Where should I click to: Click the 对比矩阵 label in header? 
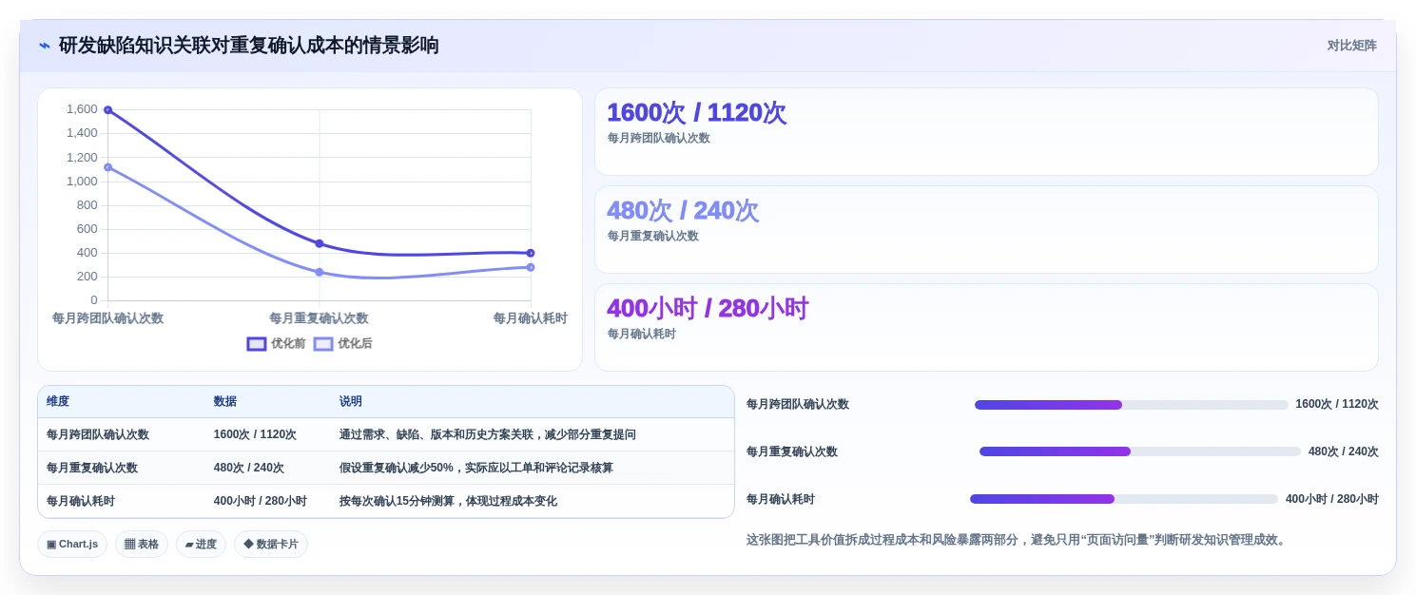(x=1351, y=46)
